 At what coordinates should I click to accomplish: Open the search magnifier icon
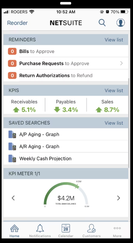pos(102,23)
